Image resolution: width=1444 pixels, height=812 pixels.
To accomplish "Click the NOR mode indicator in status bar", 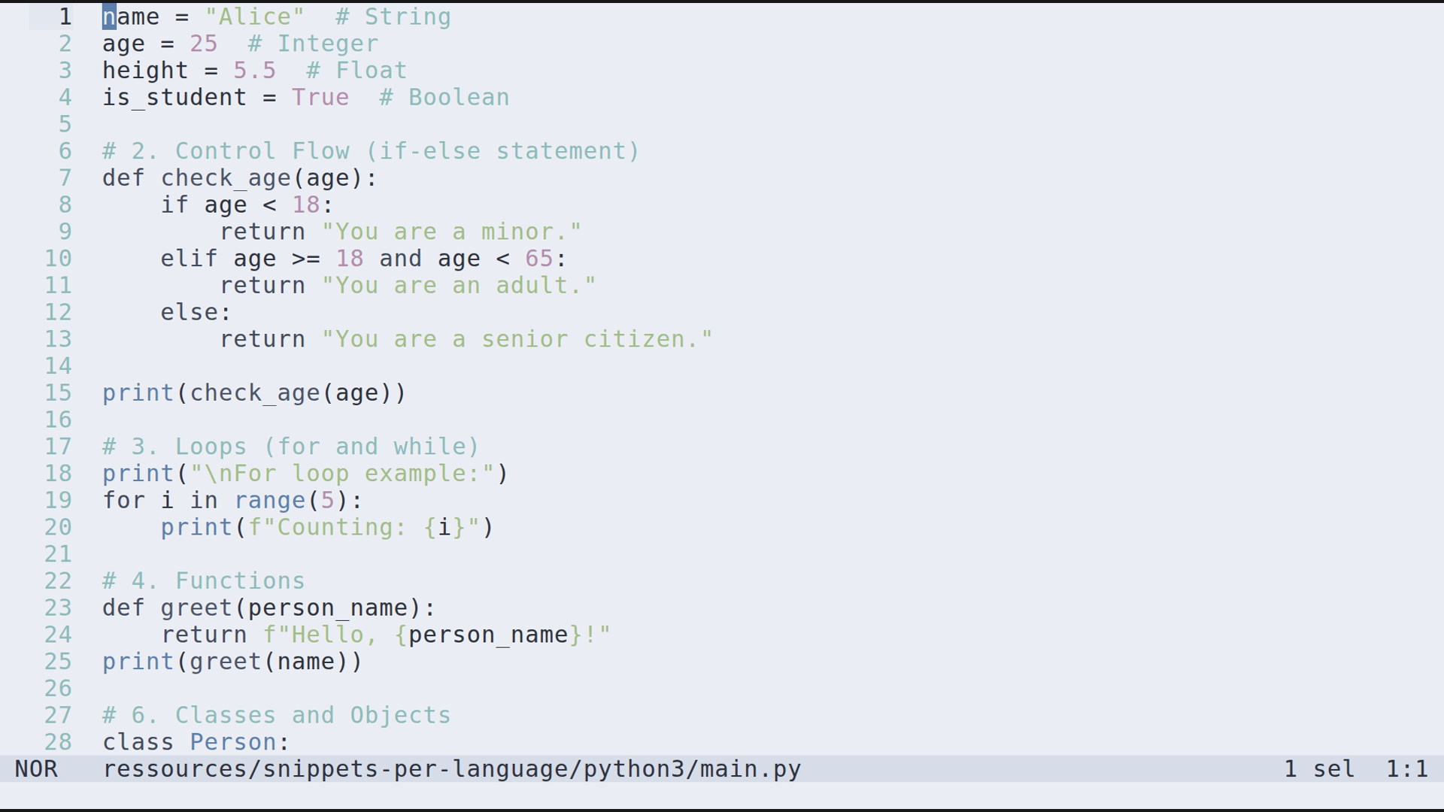I will [36, 768].
